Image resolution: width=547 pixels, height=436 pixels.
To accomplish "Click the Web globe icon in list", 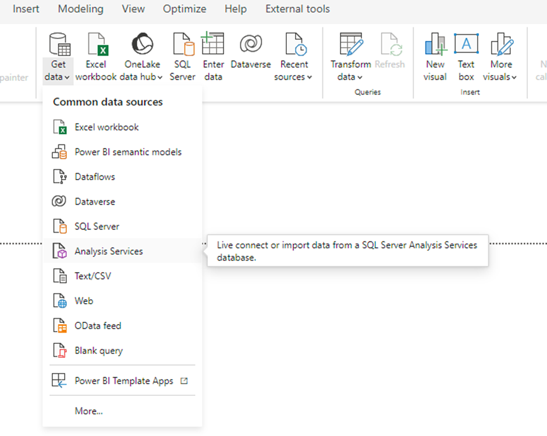I will point(60,301).
